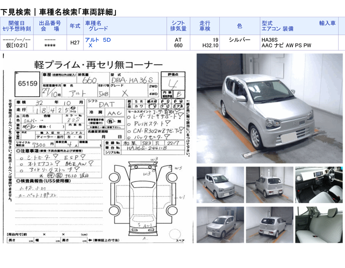Open the large front-view photo of the silver car
The image size is (345, 268).
click(269, 108)
